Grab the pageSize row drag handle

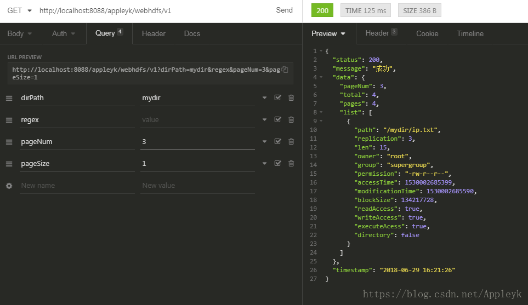pyautogui.click(x=9, y=164)
